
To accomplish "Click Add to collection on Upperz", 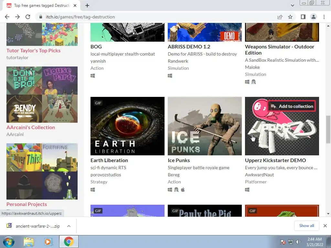I will pos(292,106).
